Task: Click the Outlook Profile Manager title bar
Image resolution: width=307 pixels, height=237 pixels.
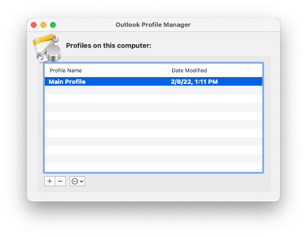Action: tap(153, 25)
